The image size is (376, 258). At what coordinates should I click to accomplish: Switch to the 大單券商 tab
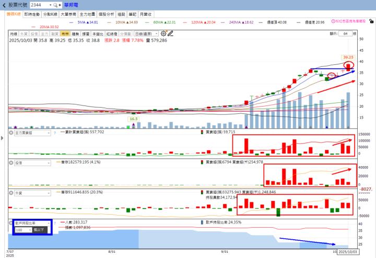coord(68,15)
